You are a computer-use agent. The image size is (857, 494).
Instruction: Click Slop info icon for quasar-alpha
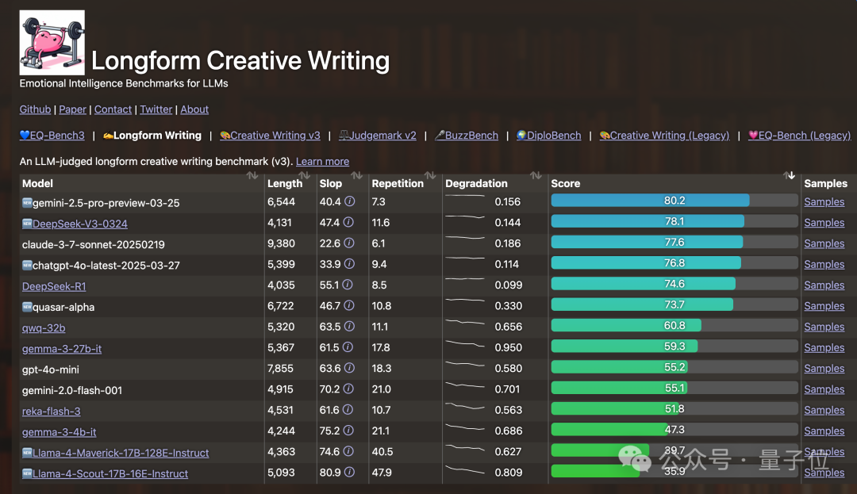coord(348,305)
